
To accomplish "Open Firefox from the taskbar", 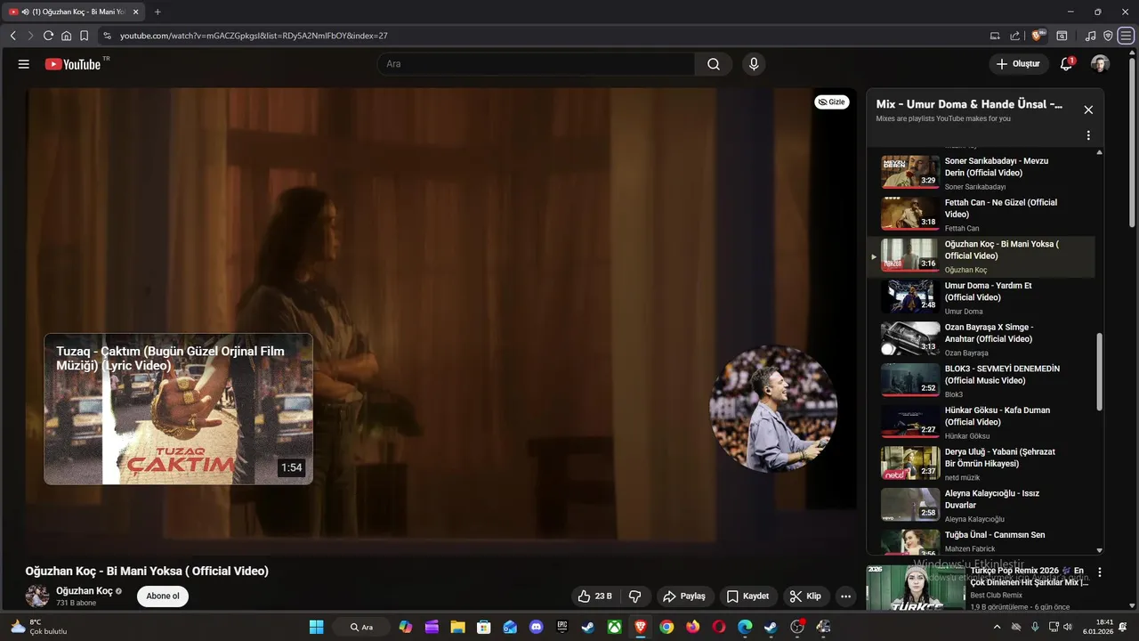I will pos(692,627).
